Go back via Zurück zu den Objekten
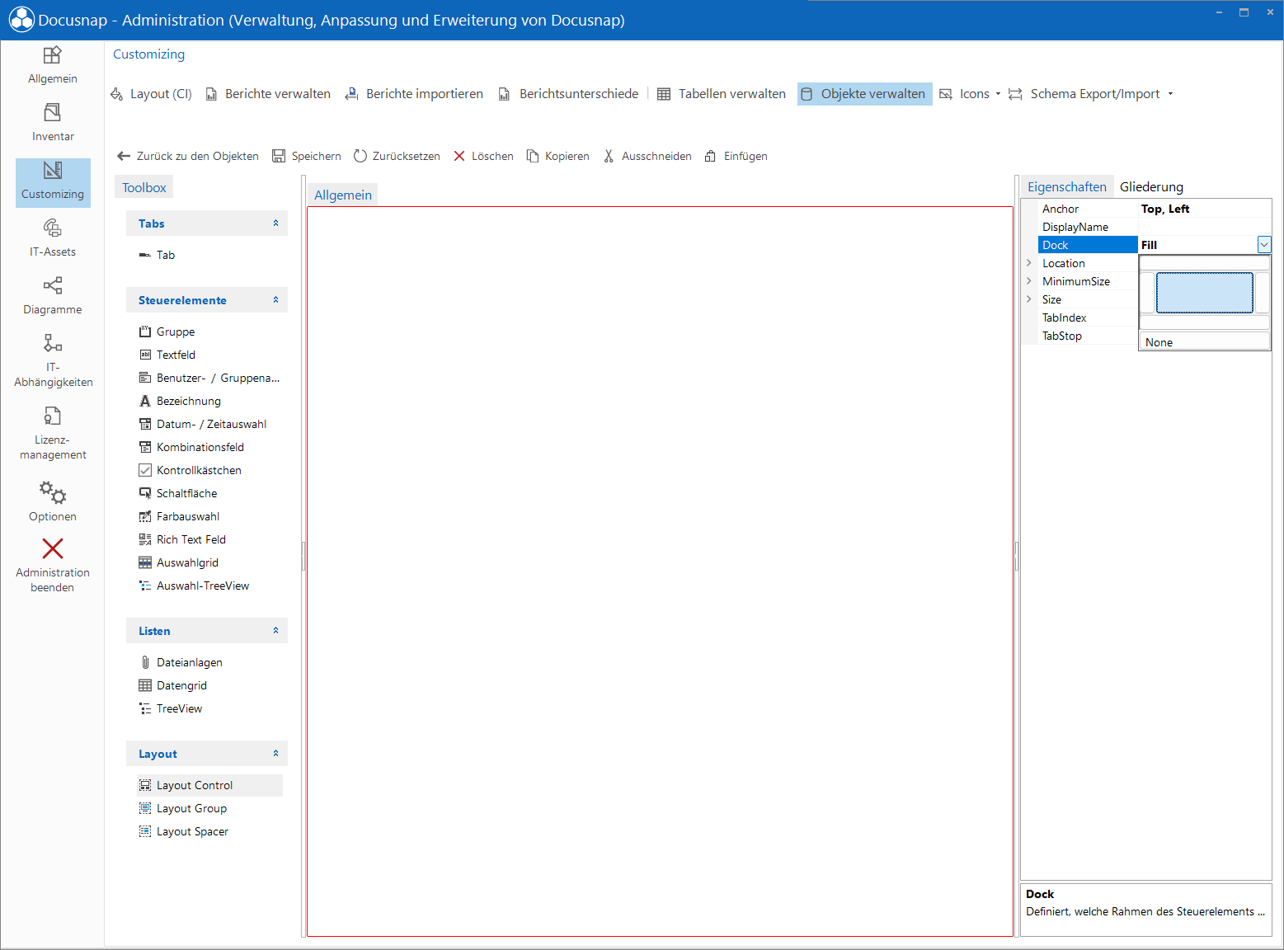The height and width of the screenshot is (950, 1284). click(188, 156)
